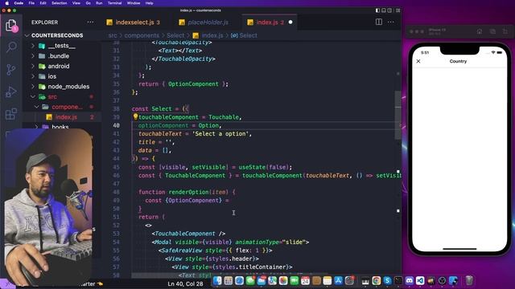Toggle secondary sidebar layout button
This screenshot has width=515, height=289.
click(x=389, y=10)
